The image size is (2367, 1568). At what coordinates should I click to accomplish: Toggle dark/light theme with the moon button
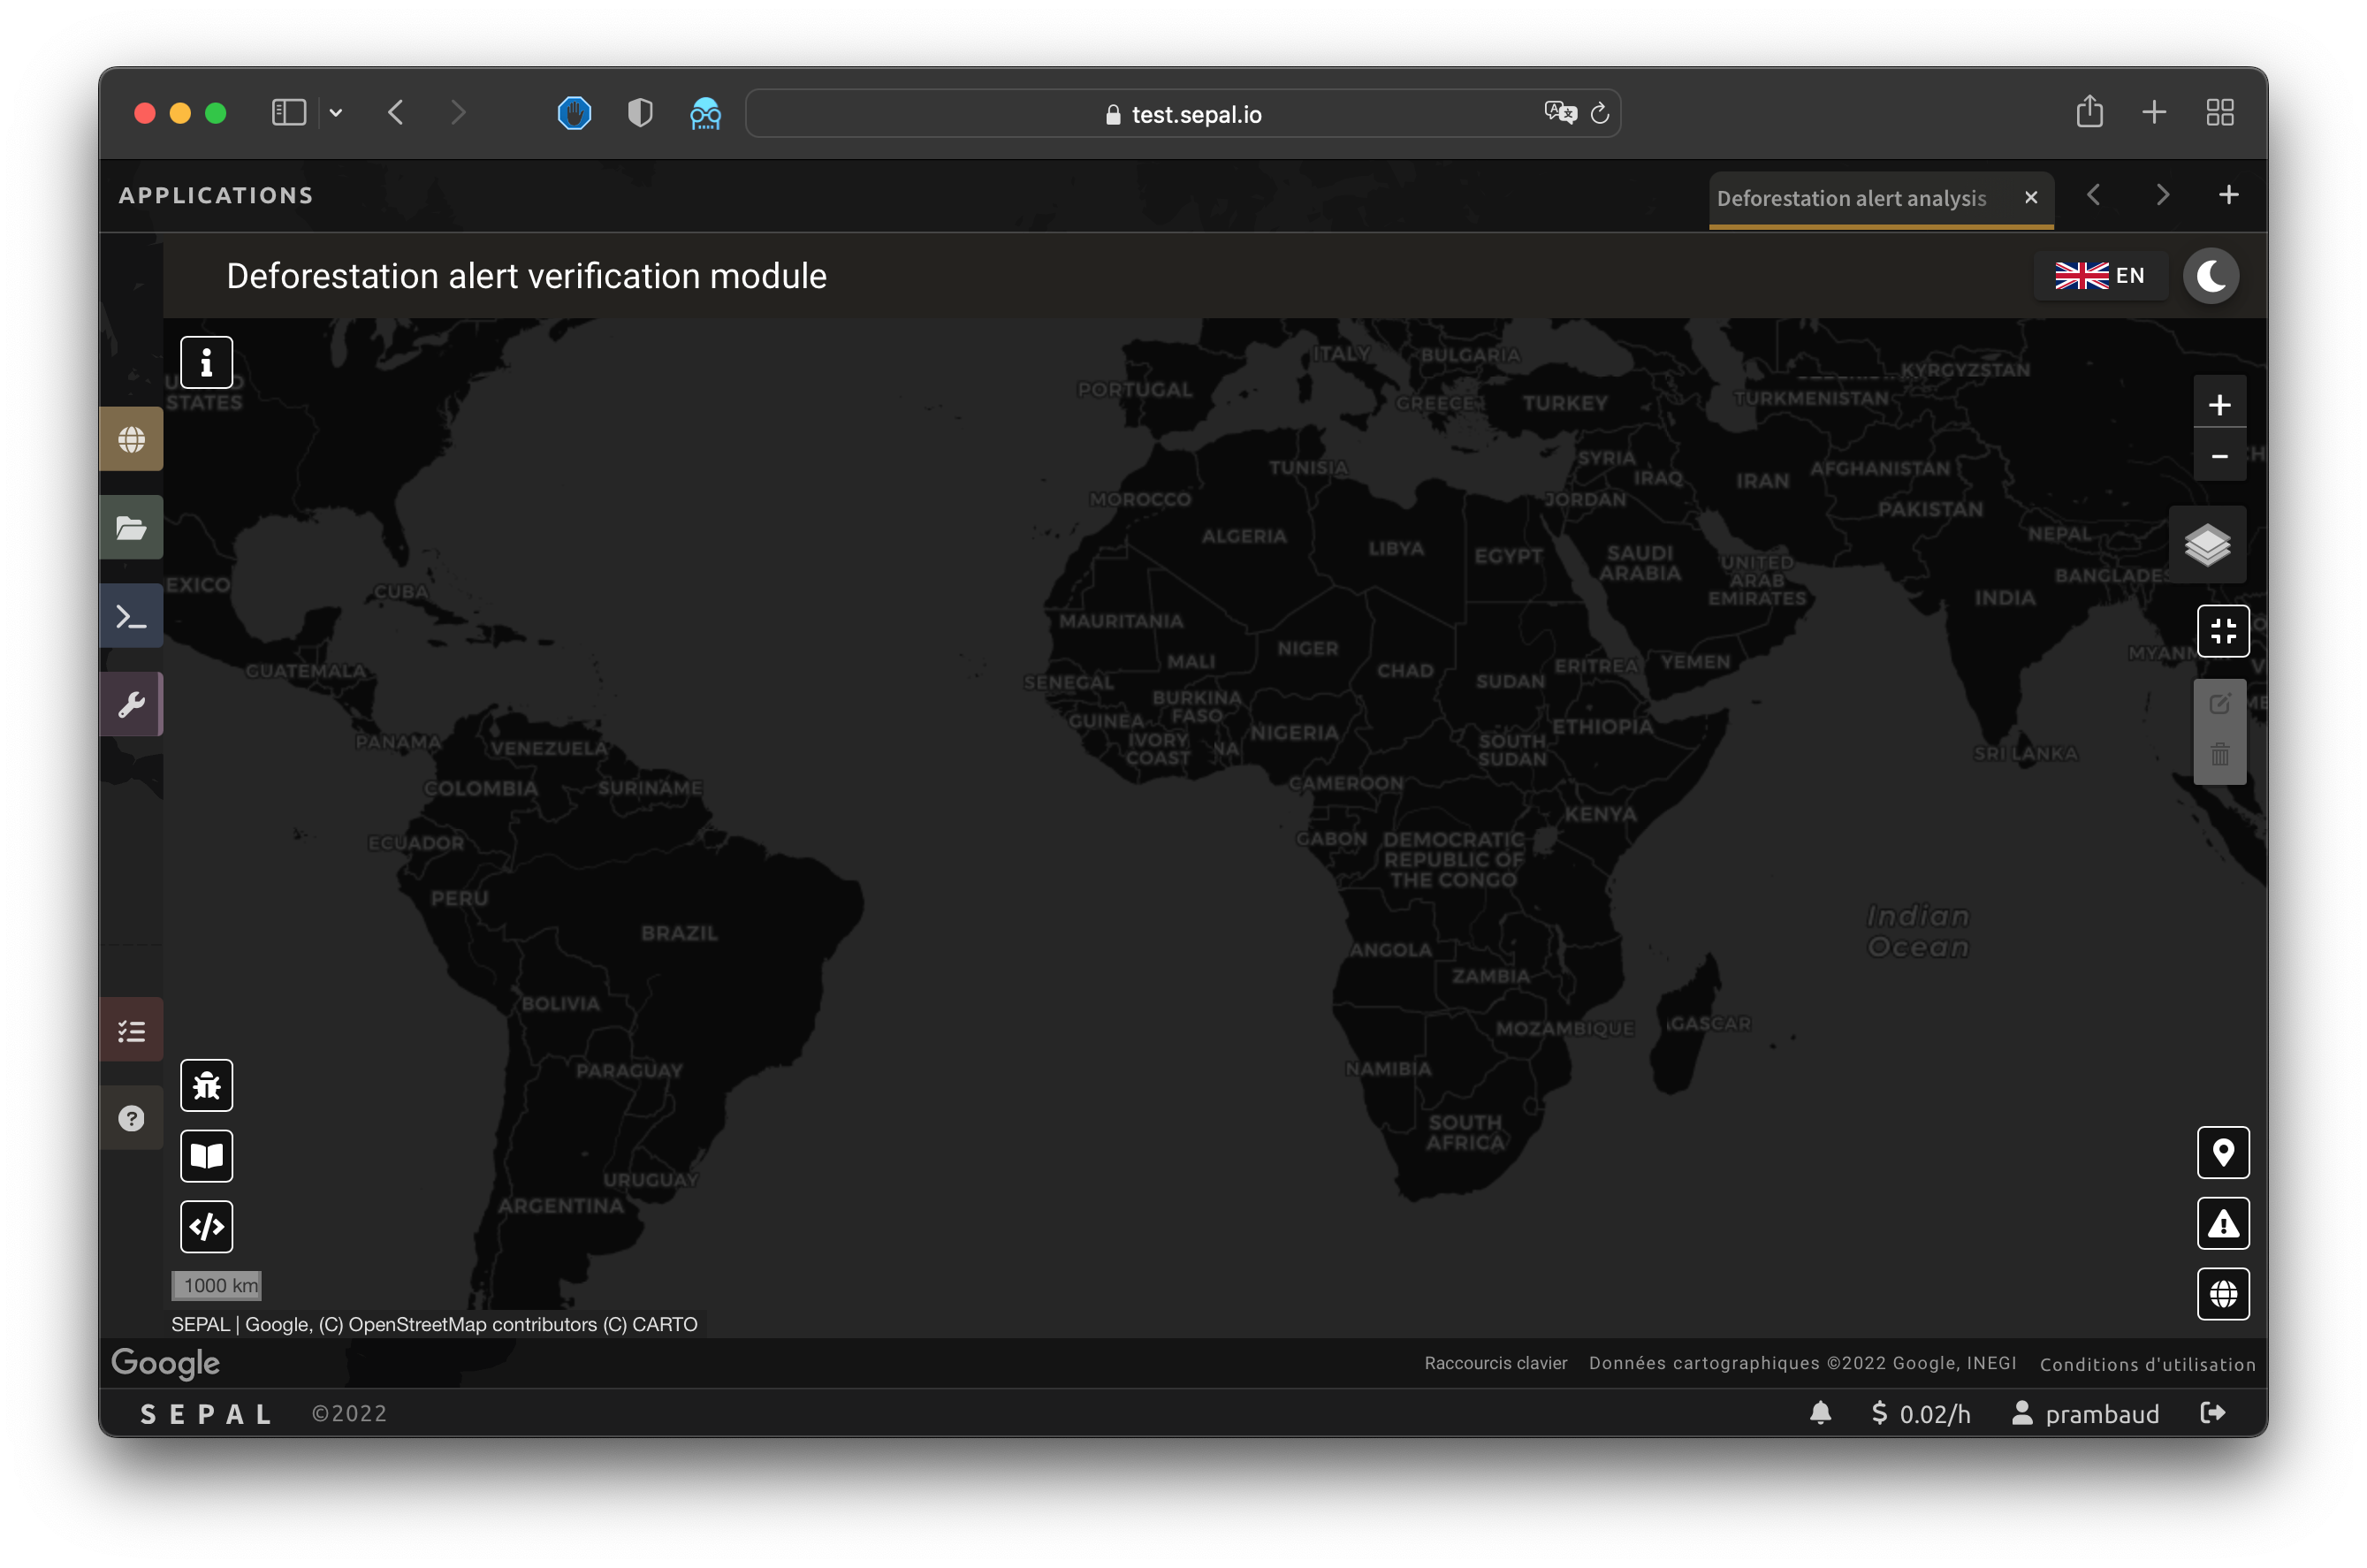[2210, 276]
